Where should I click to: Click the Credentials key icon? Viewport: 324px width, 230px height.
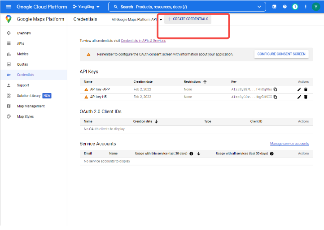pos(9,75)
